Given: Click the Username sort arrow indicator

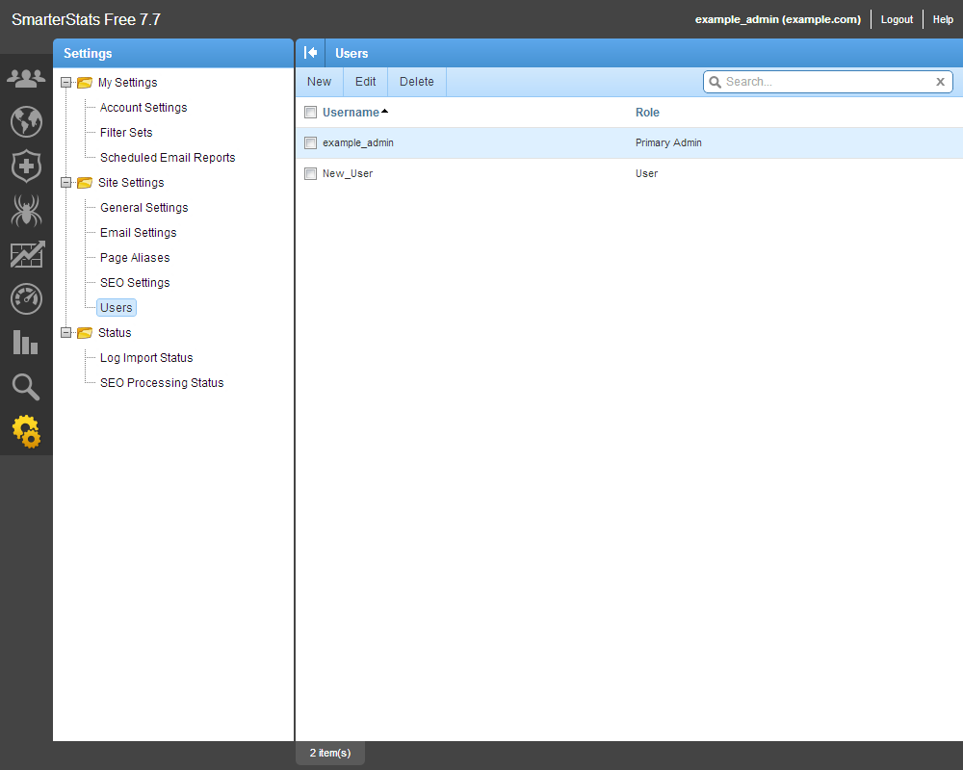Looking at the screenshot, I should coord(384,111).
